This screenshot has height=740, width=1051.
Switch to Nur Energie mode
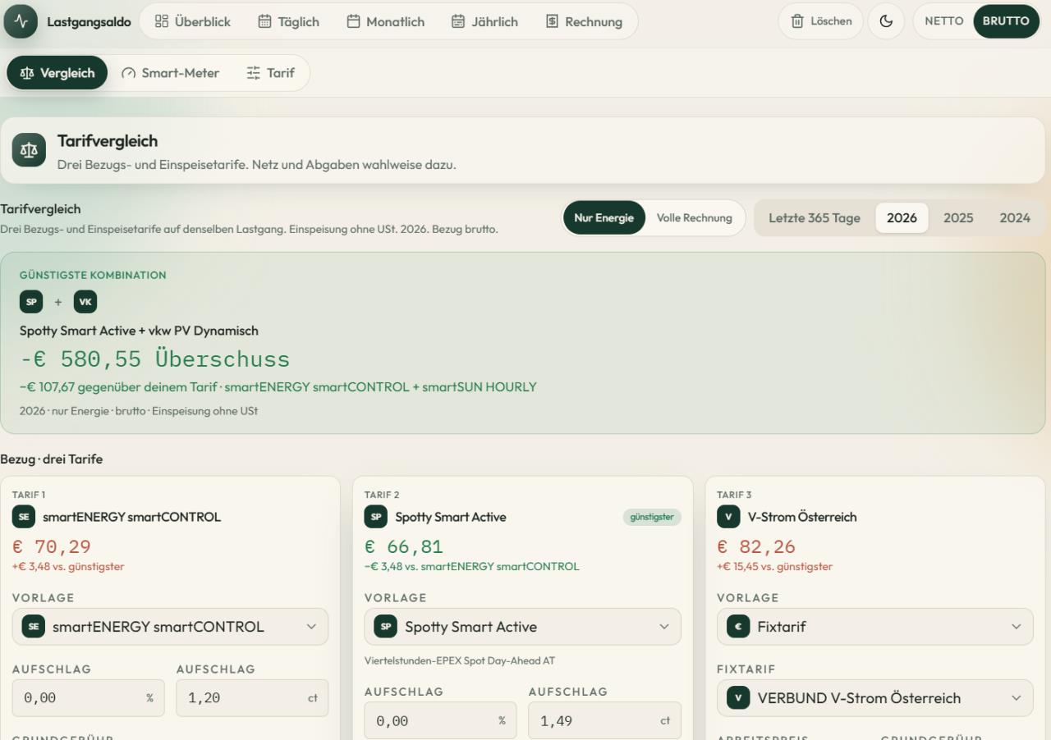tap(604, 218)
